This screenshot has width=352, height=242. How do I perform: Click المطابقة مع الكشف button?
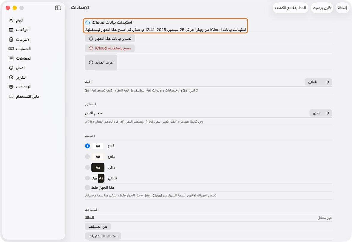pos(291,8)
